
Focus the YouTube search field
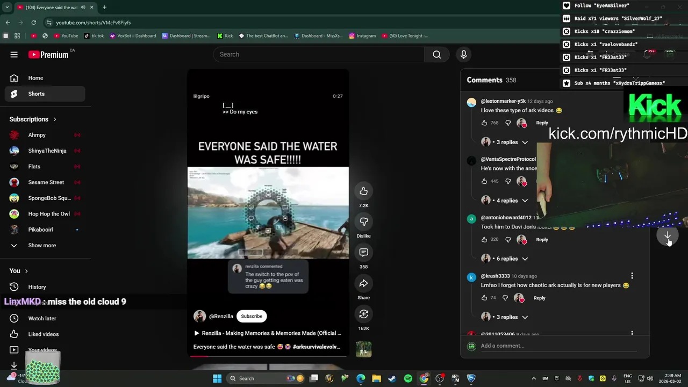pyautogui.click(x=319, y=54)
